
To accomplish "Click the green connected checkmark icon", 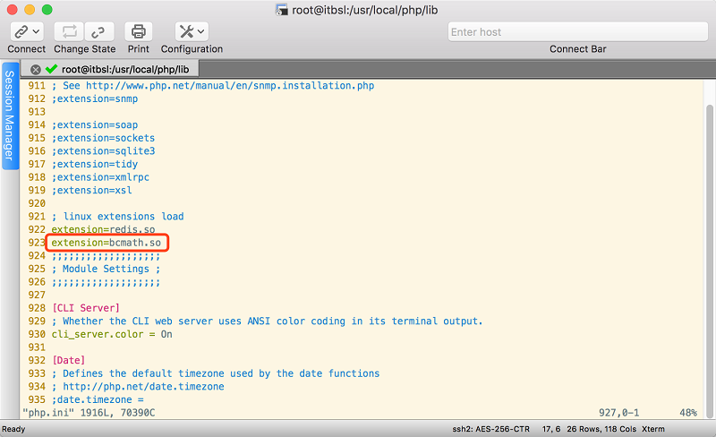I will (51, 69).
